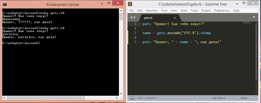Open the Edit menu in Sublime Text
The image size is (261, 103).
(140, 11)
